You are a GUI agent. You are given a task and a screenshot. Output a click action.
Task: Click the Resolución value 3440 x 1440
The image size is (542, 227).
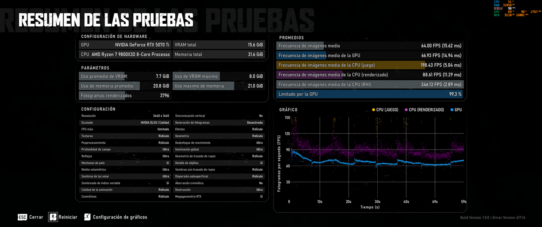[161, 116]
